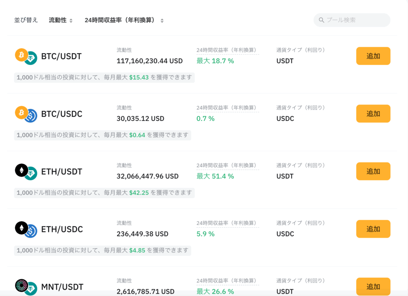Screen dimensions: 408x296
Task: Click the BTC/USDT coin pair icon
Action: [x=26, y=56]
